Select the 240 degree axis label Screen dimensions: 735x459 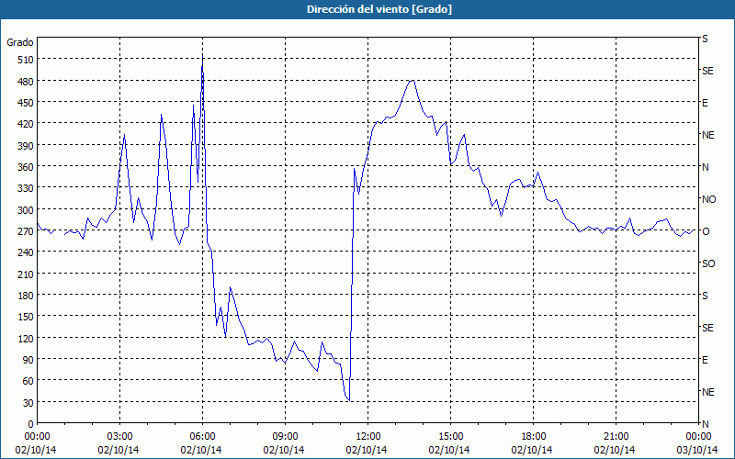point(26,252)
